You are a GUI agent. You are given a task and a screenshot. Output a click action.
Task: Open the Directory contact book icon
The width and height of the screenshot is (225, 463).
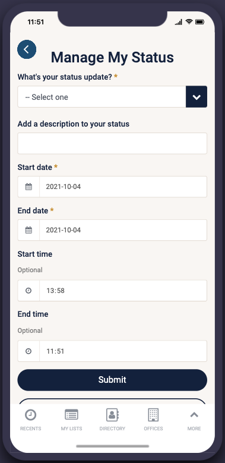(112, 415)
